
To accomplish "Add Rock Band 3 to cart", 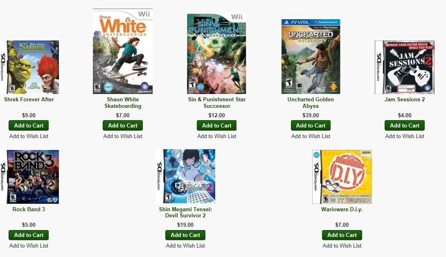I will [29, 235].
